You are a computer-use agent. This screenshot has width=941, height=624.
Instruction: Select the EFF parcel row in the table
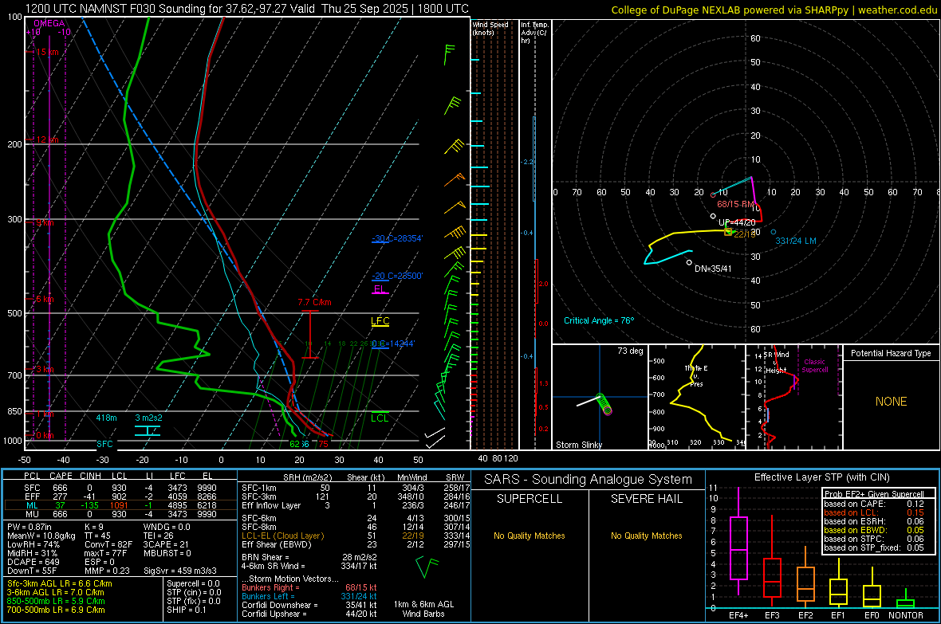tap(120, 496)
